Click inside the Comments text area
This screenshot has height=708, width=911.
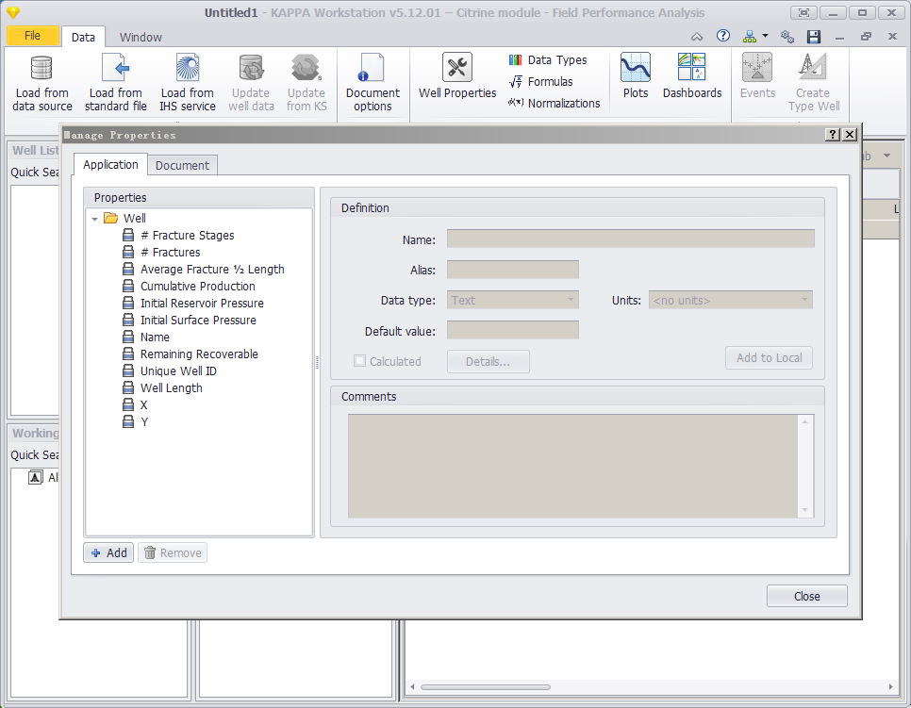pos(572,466)
